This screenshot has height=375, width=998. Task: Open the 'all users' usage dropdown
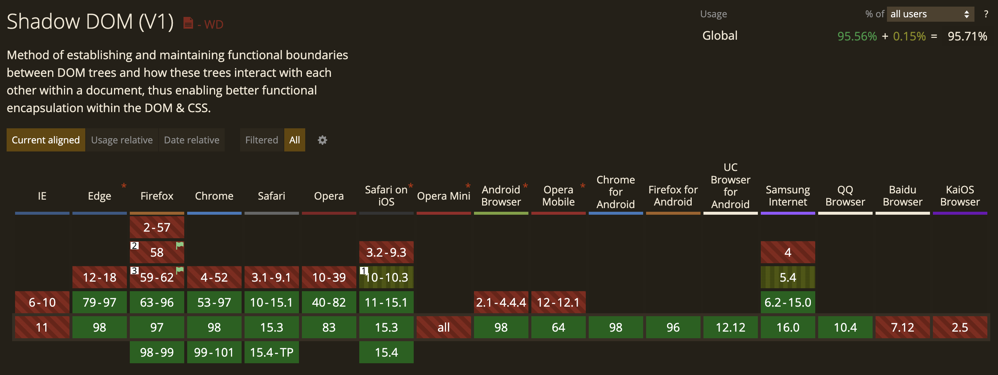(x=930, y=14)
